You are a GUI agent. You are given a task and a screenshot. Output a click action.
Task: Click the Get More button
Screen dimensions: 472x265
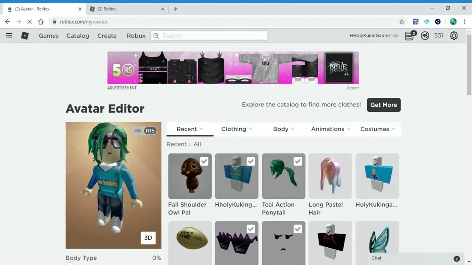(383, 105)
